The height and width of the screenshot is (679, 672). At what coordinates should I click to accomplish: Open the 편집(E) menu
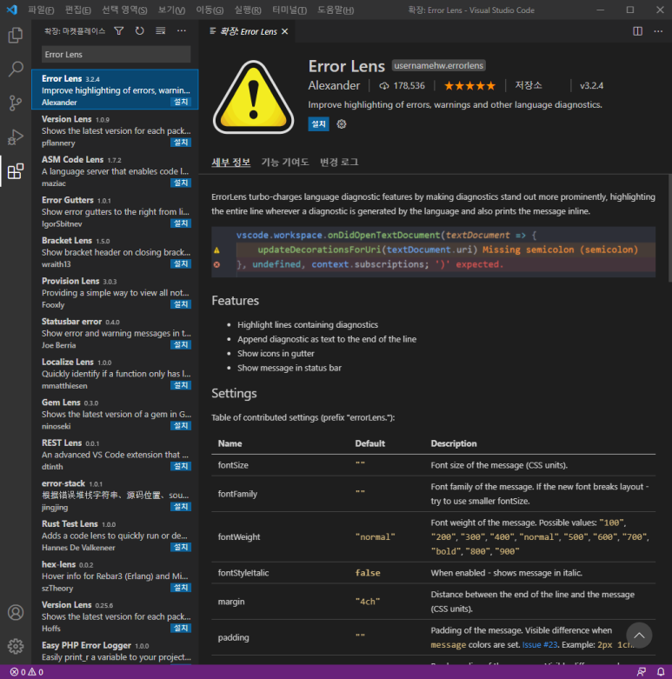coord(78,10)
